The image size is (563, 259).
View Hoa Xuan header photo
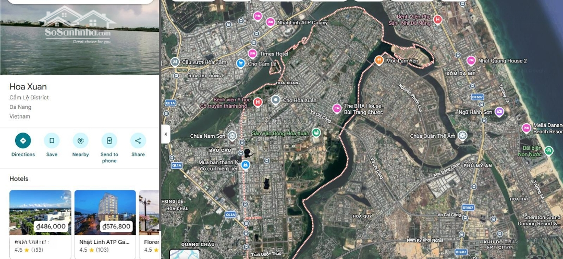coord(79,37)
